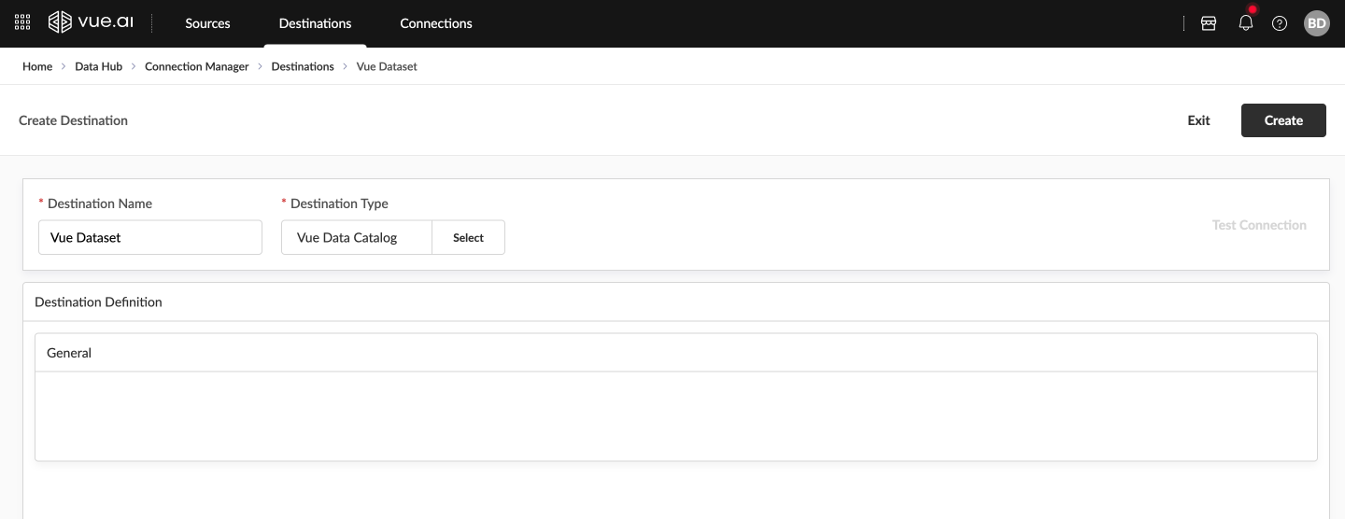Viewport: 1345px width, 519px height.
Task: Click Test Connection
Action: tap(1259, 225)
